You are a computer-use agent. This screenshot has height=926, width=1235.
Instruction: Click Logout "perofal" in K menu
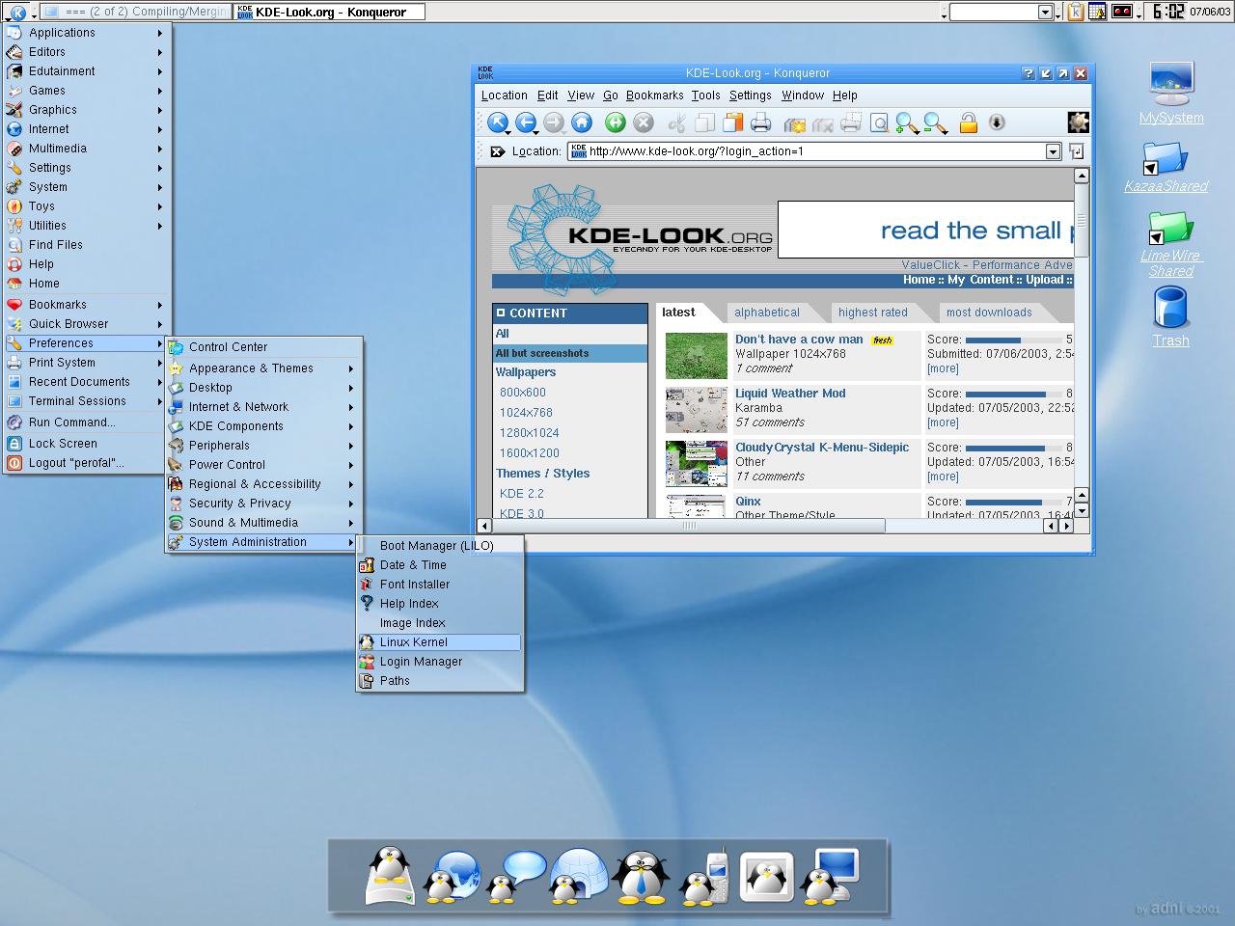87,463
